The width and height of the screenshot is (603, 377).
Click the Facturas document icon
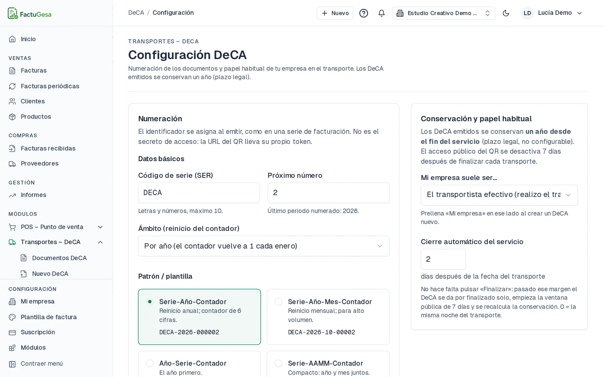[x=12, y=71]
